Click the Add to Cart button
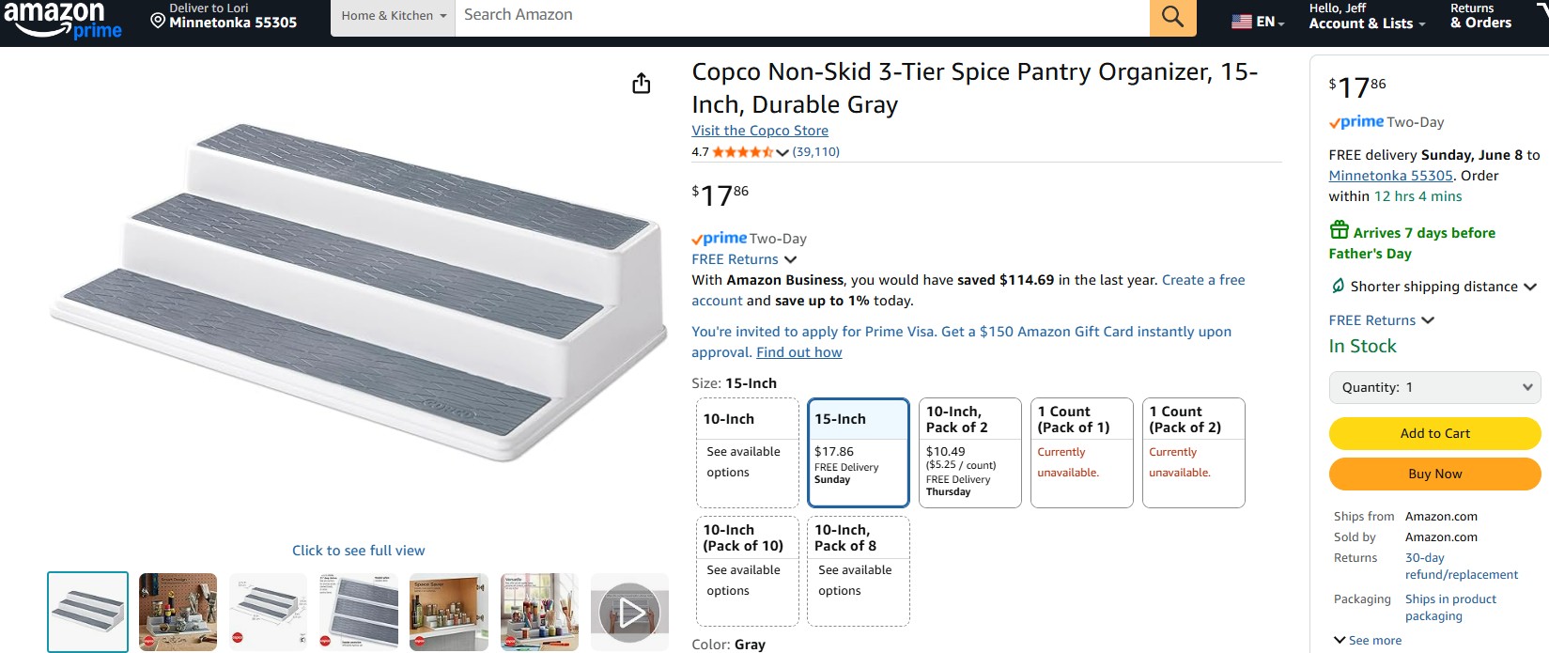 (1434, 433)
